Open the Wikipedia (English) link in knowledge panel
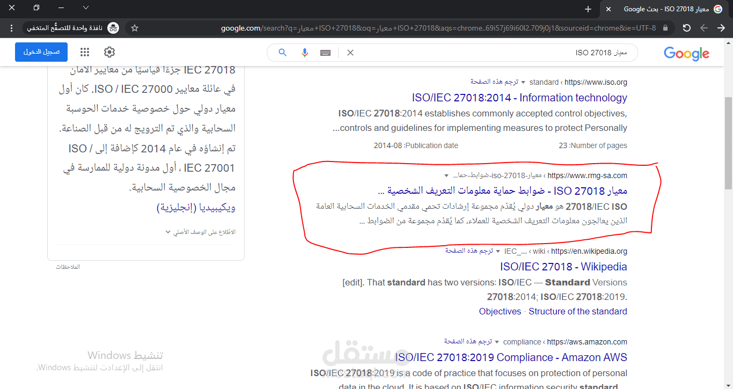Screen dimensions: 733x389 pyautogui.click(x=196, y=207)
